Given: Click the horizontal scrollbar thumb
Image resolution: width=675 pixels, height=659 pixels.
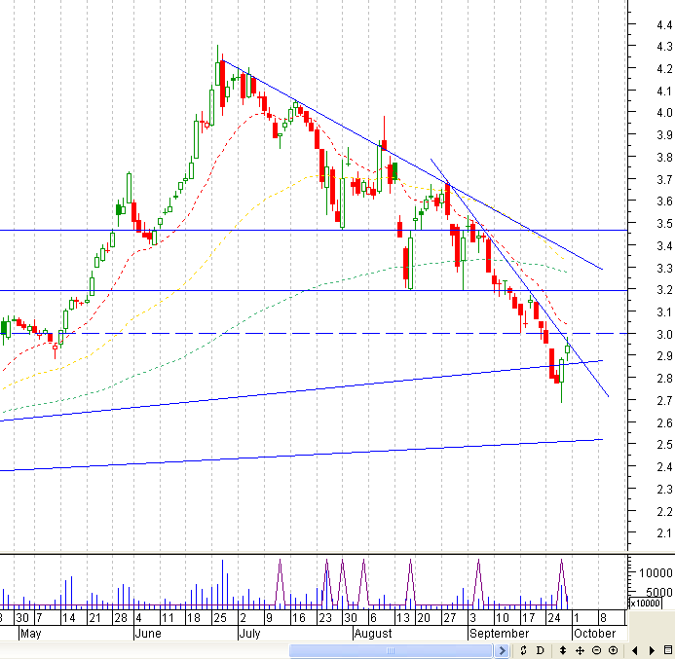Looking at the screenshot, I should (391, 650).
